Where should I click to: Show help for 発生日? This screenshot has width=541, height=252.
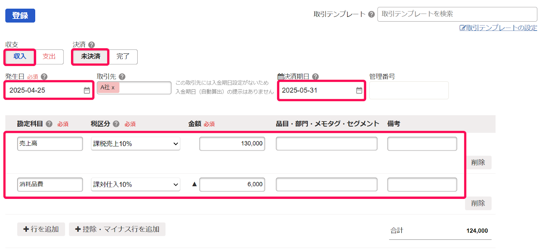point(44,77)
